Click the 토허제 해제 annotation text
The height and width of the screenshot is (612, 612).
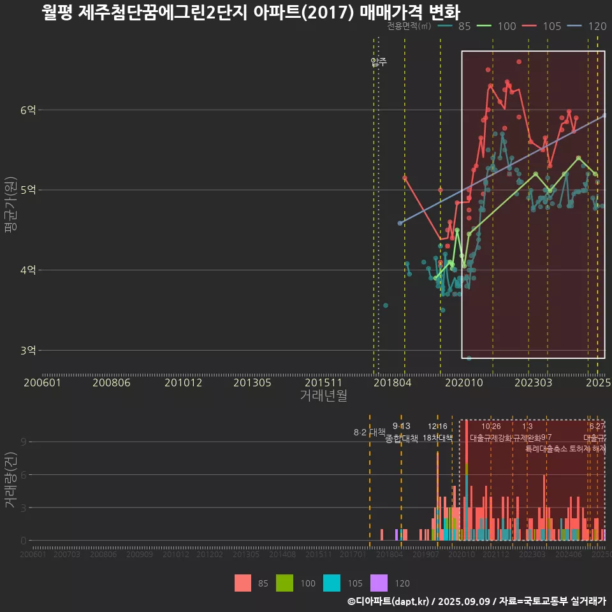point(587,449)
